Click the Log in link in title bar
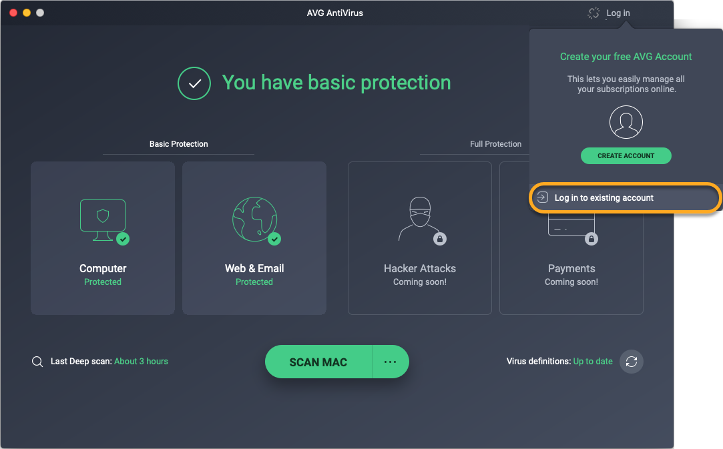Screen dimensions: 723x449 click(618, 13)
